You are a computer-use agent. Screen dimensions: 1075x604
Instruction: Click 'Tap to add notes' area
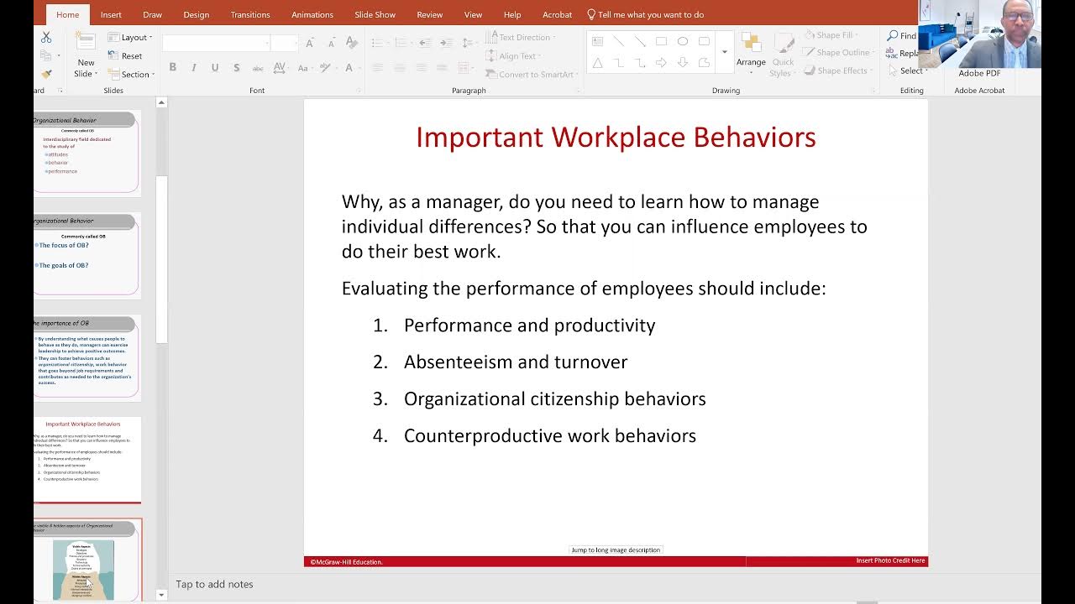(x=214, y=584)
